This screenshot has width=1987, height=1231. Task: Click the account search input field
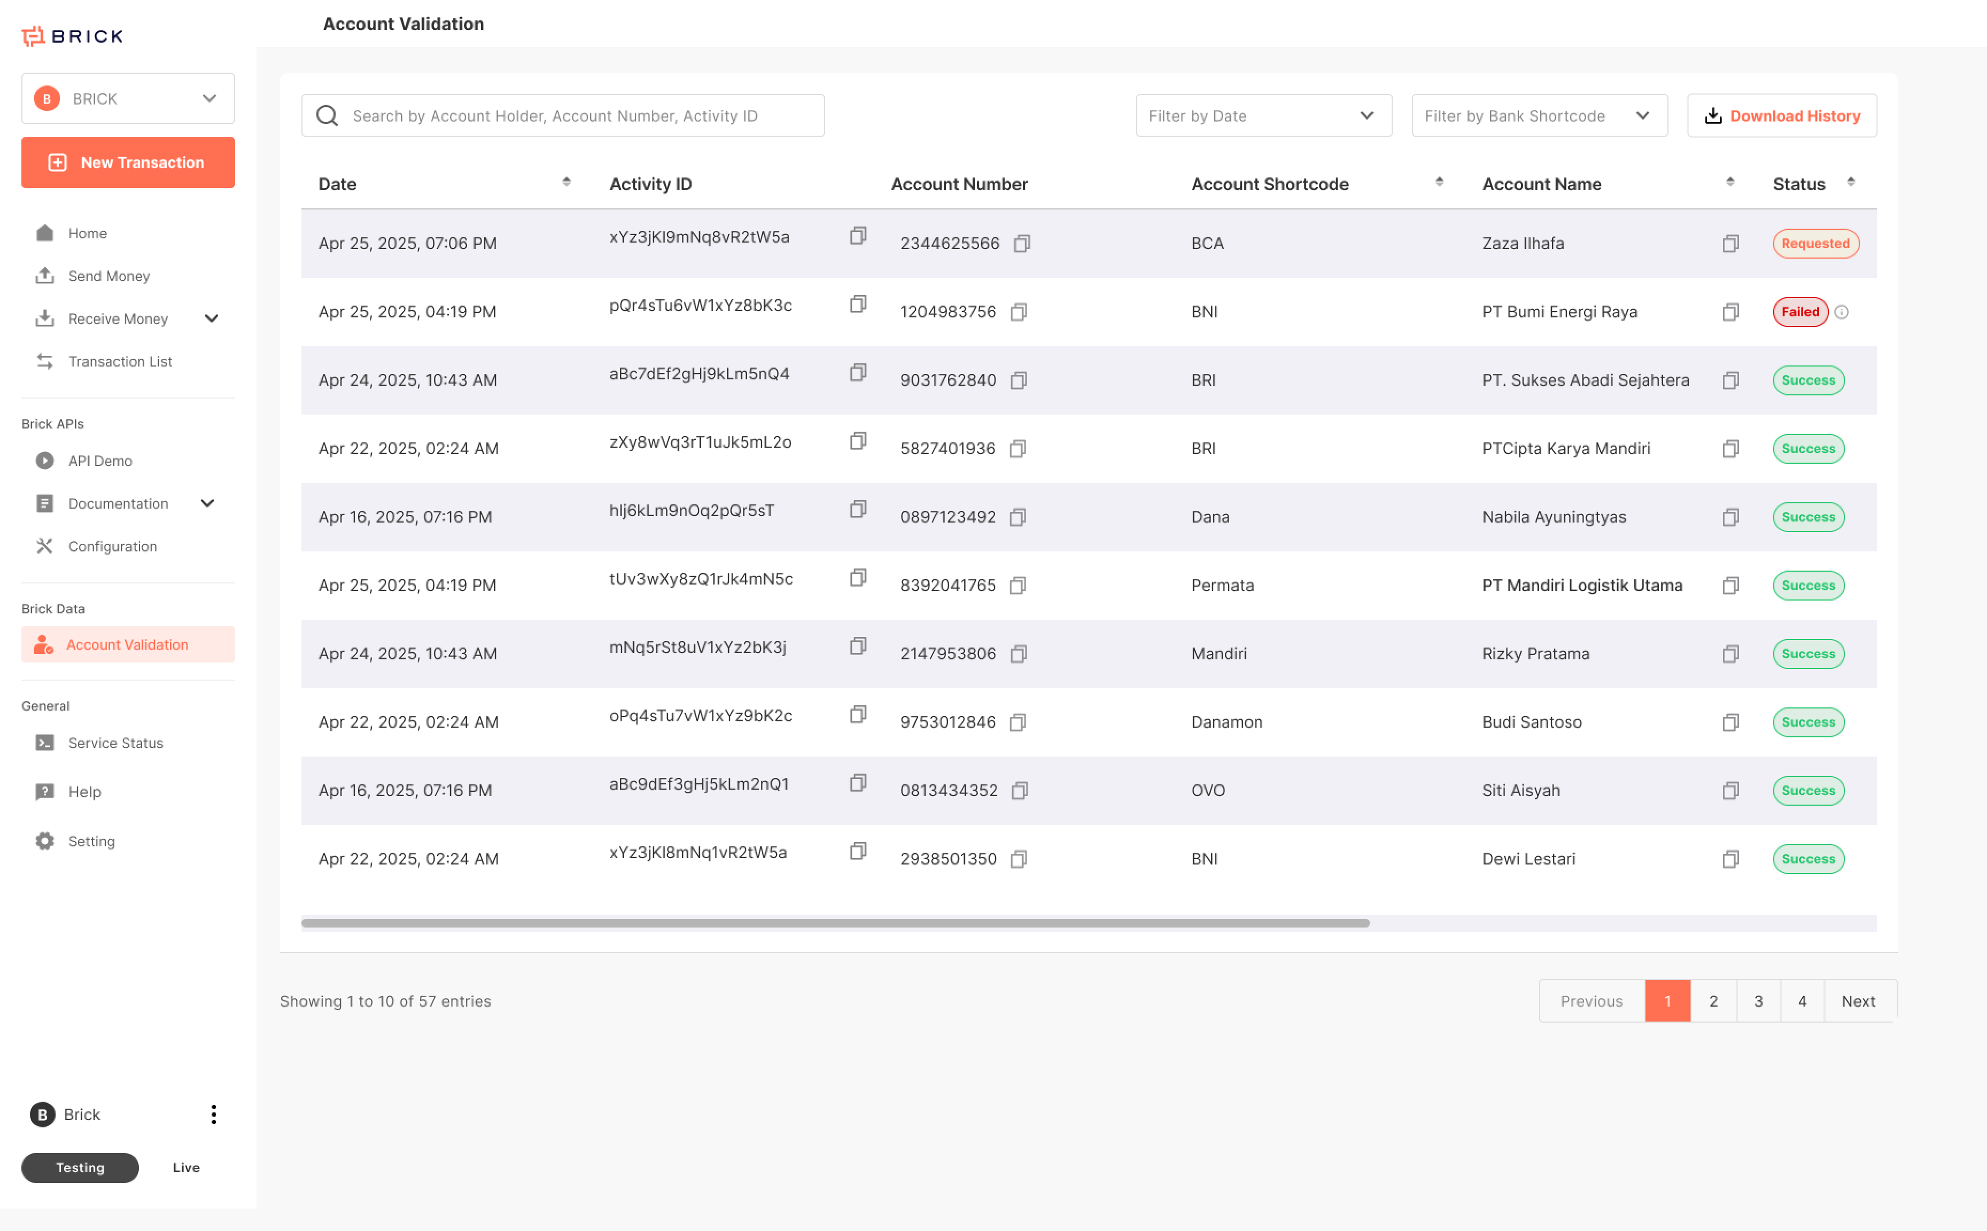(x=562, y=115)
